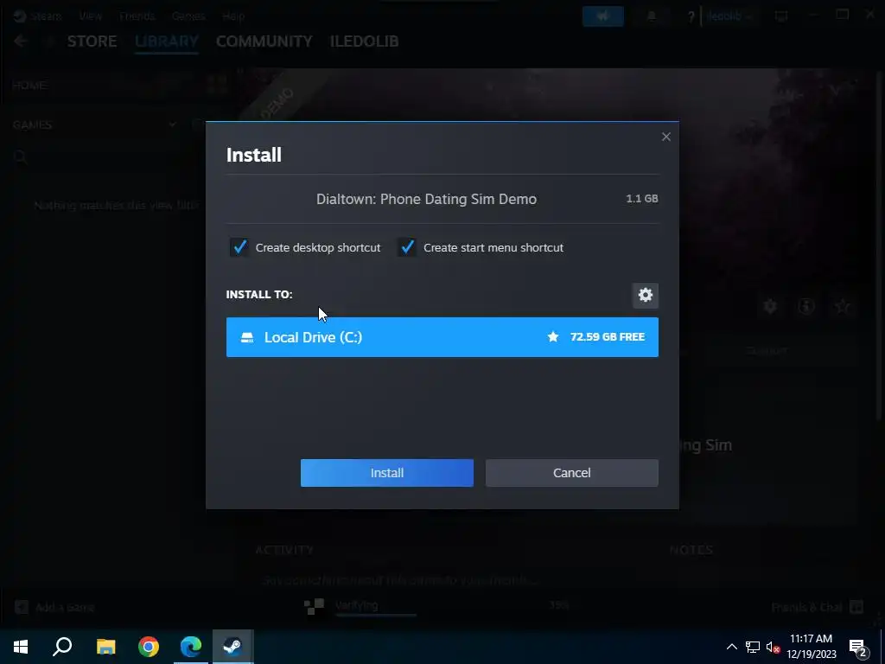Open network status tray icon
Image resolution: width=885 pixels, height=664 pixels.
click(753, 647)
